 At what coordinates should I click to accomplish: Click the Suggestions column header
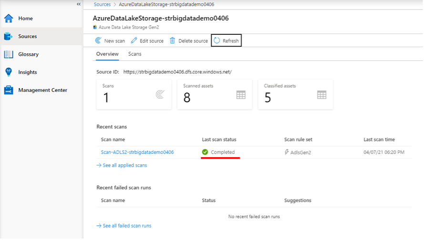click(298, 200)
